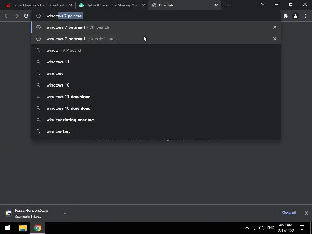The height and width of the screenshot is (234, 312).
Task: Go forward with the right arrow
Action: pos(16,16)
